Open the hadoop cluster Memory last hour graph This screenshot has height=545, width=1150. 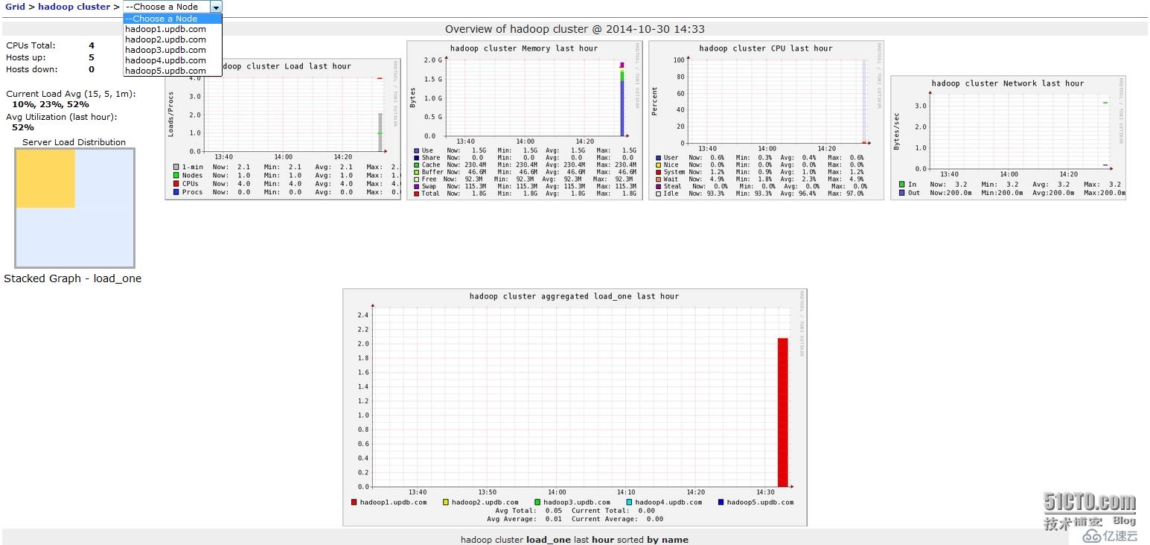(524, 120)
